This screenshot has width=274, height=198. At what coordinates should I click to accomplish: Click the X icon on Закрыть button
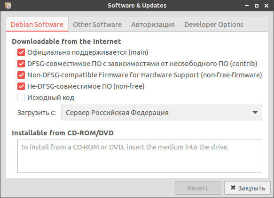coord(233,188)
